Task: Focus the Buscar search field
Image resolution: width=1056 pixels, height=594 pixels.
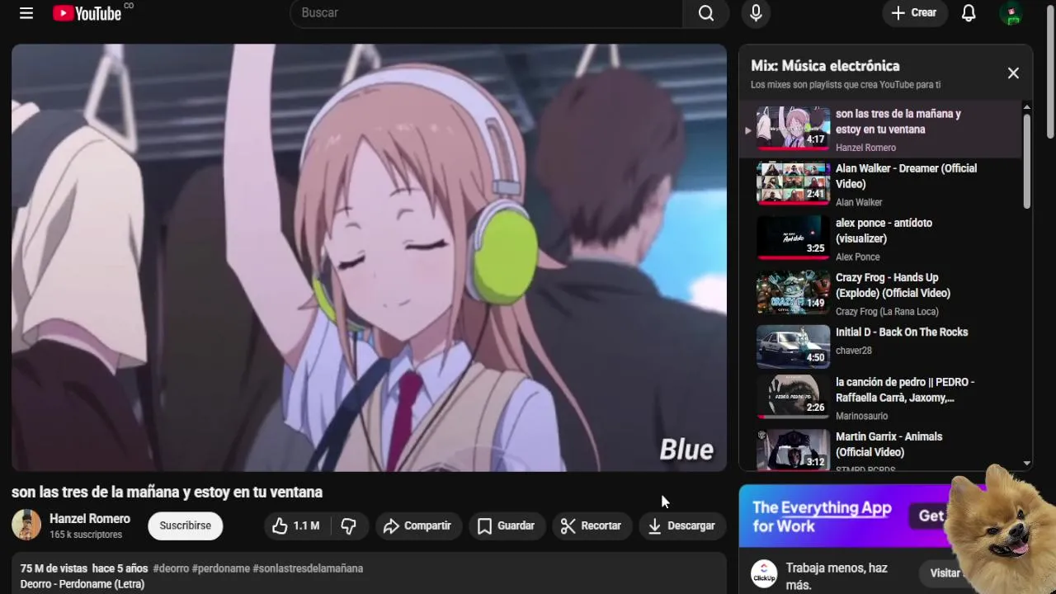Action: point(487,13)
